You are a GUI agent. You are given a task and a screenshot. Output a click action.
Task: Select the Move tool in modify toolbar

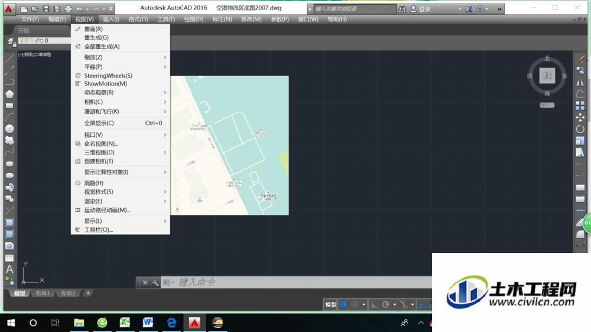click(x=580, y=117)
